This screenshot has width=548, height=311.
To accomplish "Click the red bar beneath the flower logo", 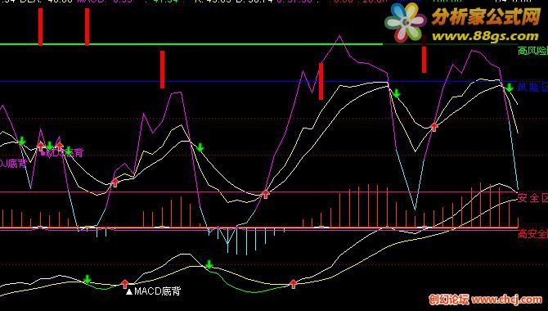I will click(424, 60).
